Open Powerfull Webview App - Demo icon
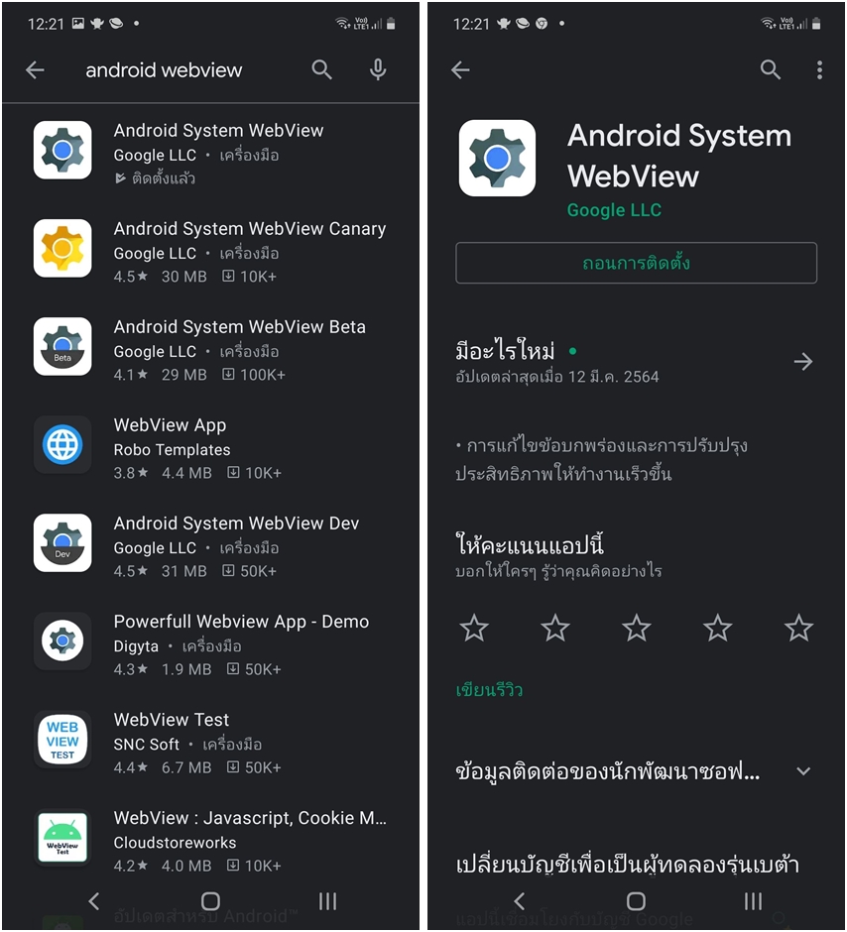 click(x=62, y=641)
